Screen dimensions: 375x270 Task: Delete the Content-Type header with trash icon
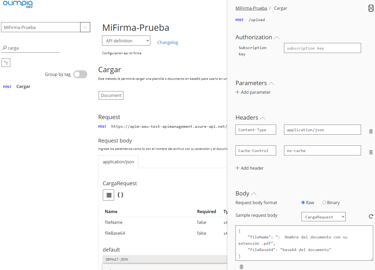(x=371, y=131)
